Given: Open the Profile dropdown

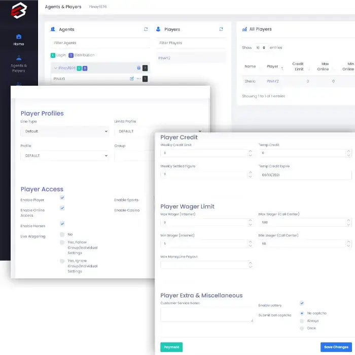Looking at the screenshot, I should click(x=65, y=156).
